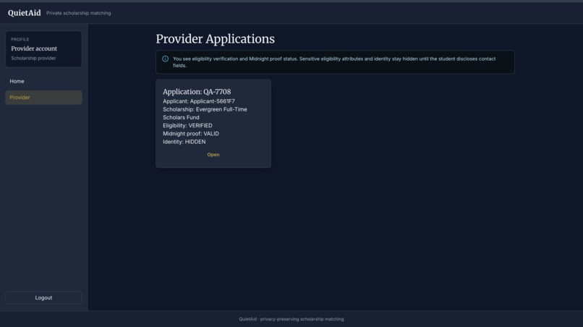Click the 'Scholarship: Evergreen Full-Time' text
The image size is (583, 327).
coord(205,109)
